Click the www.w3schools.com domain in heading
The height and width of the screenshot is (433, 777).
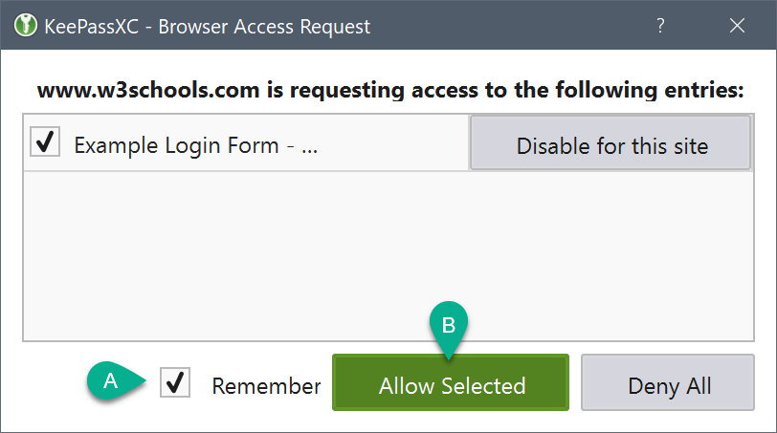click(x=131, y=92)
